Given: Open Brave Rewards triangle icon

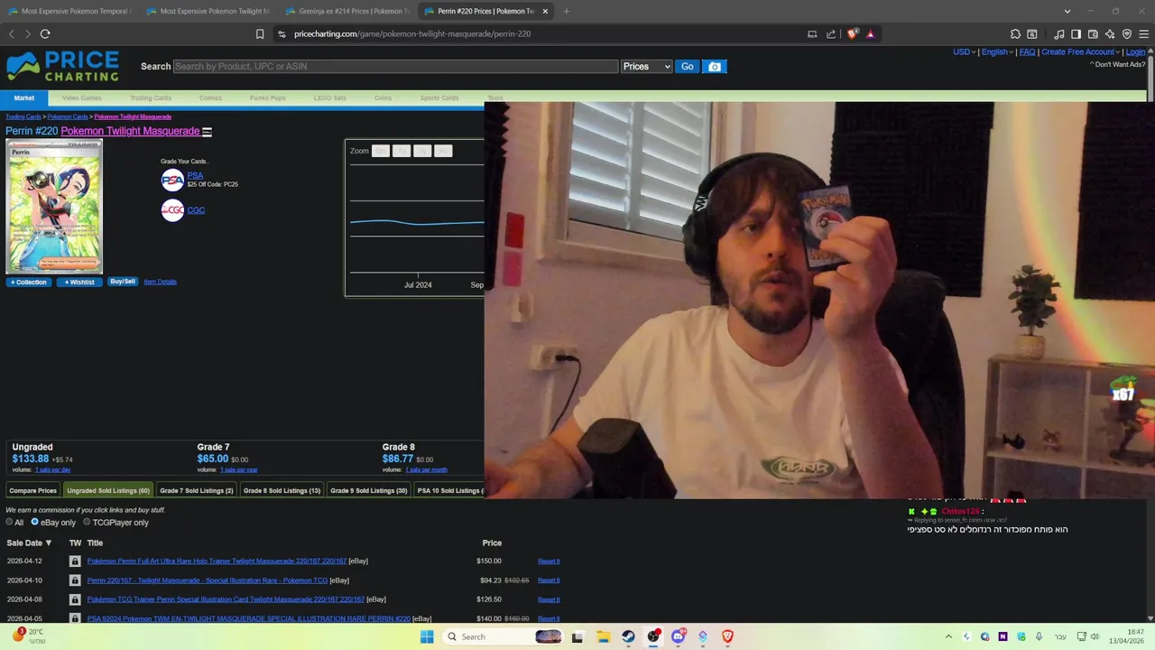Looking at the screenshot, I should 870,34.
